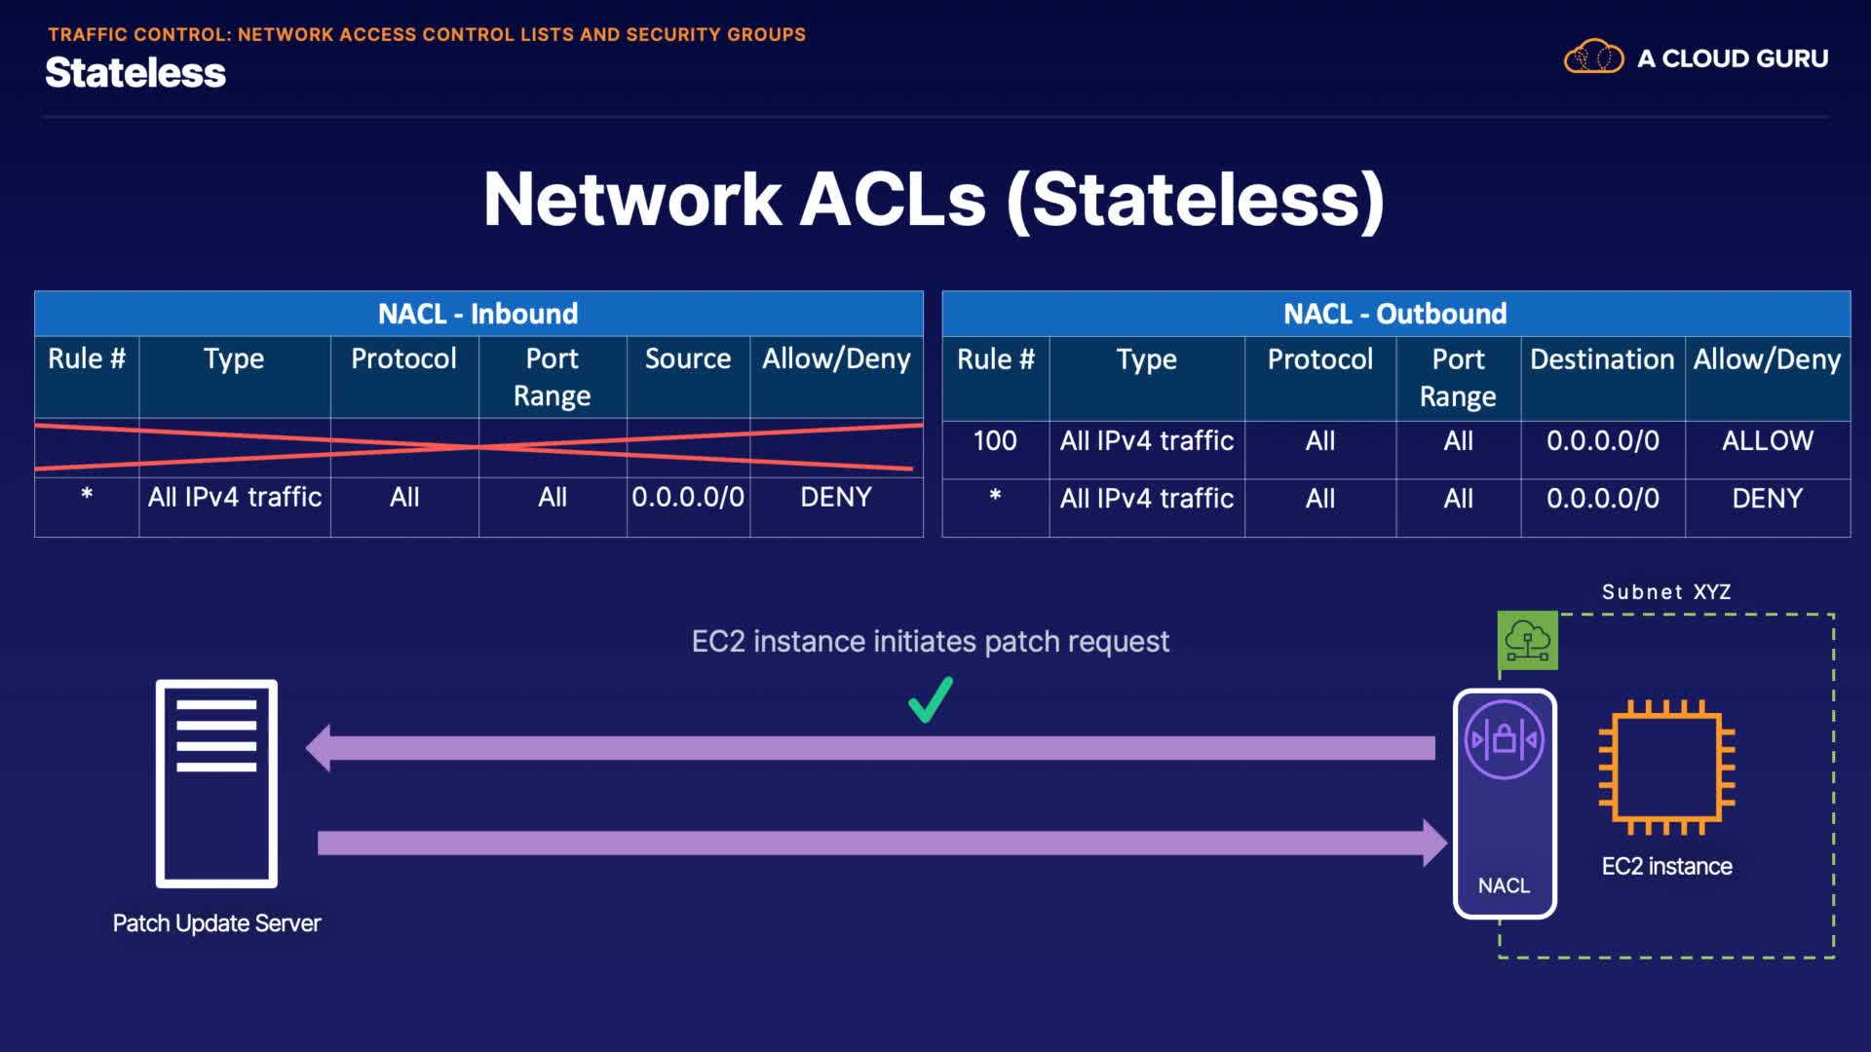Viewport: 1871px width, 1052px height.
Task: Click the A Cloud Guru cloud logo
Action: (x=1593, y=57)
